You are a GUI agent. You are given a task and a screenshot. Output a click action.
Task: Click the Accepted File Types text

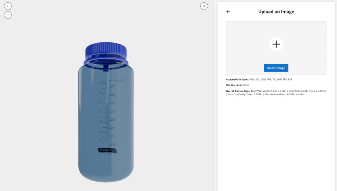(259, 80)
